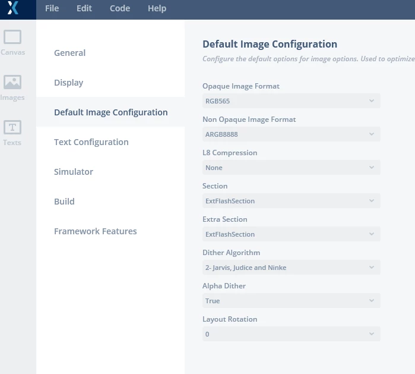Switch to the Simulator settings section
Viewport: 415px width, 374px height.
click(74, 172)
